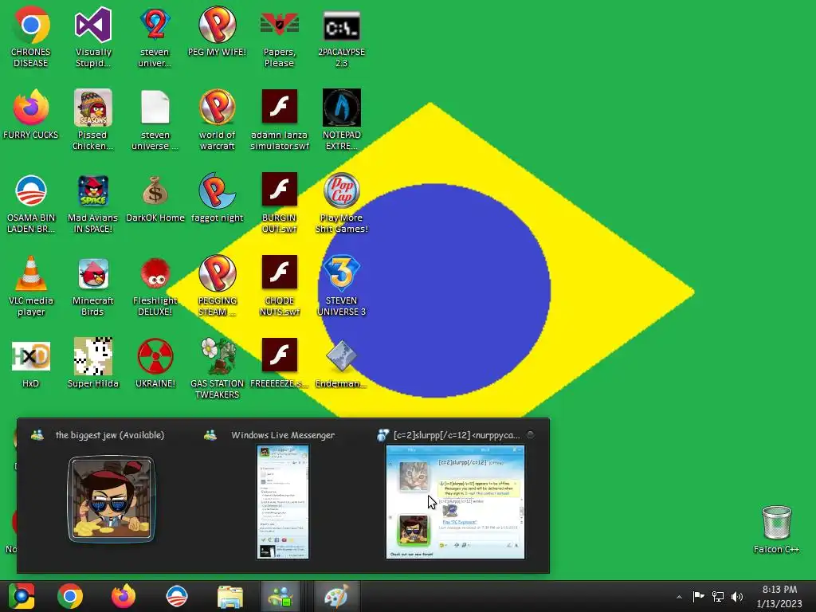816x612 pixels.
Task: Select the blank steven universe file icon
Action: point(155,120)
